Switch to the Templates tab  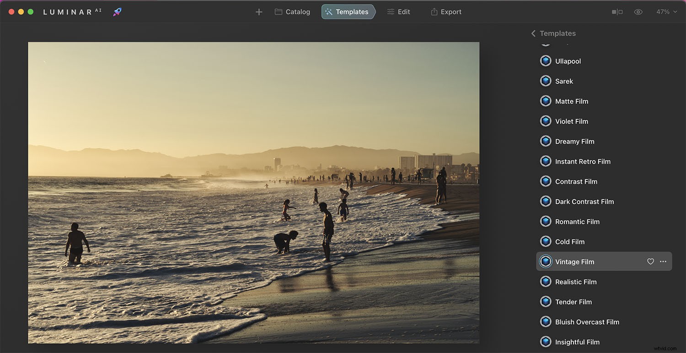348,11
